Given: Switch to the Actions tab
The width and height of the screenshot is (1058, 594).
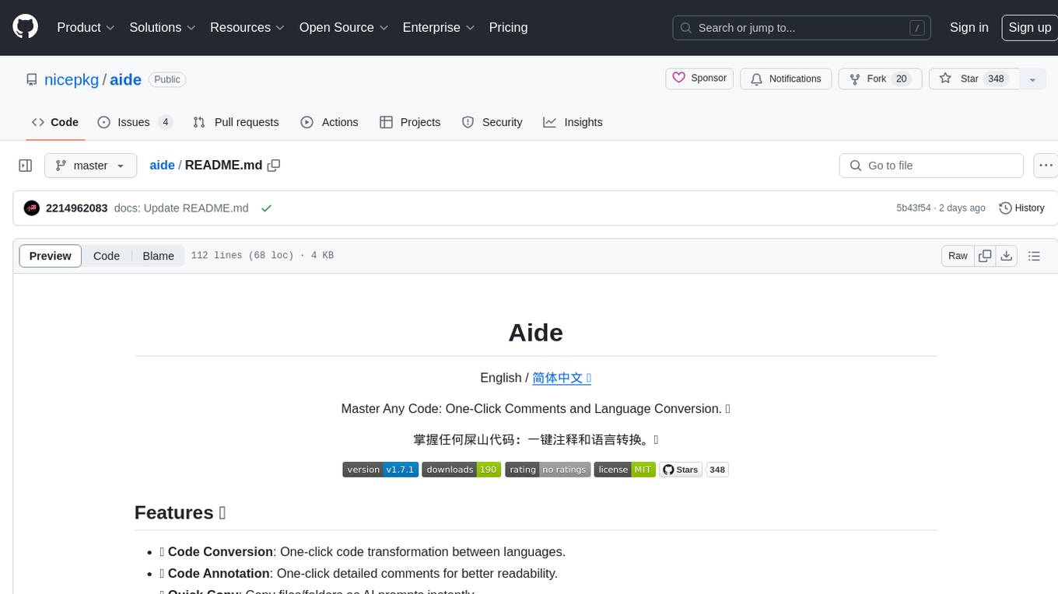Looking at the screenshot, I should pos(329,122).
